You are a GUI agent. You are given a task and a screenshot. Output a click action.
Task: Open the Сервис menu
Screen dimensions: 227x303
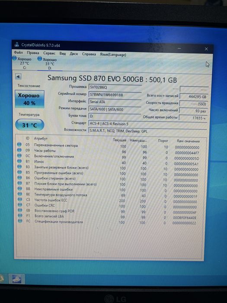pyautogui.click(x=49, y=53)
